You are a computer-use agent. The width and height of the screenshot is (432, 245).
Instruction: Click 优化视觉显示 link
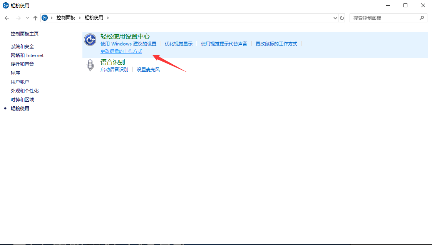click(179, 44)
